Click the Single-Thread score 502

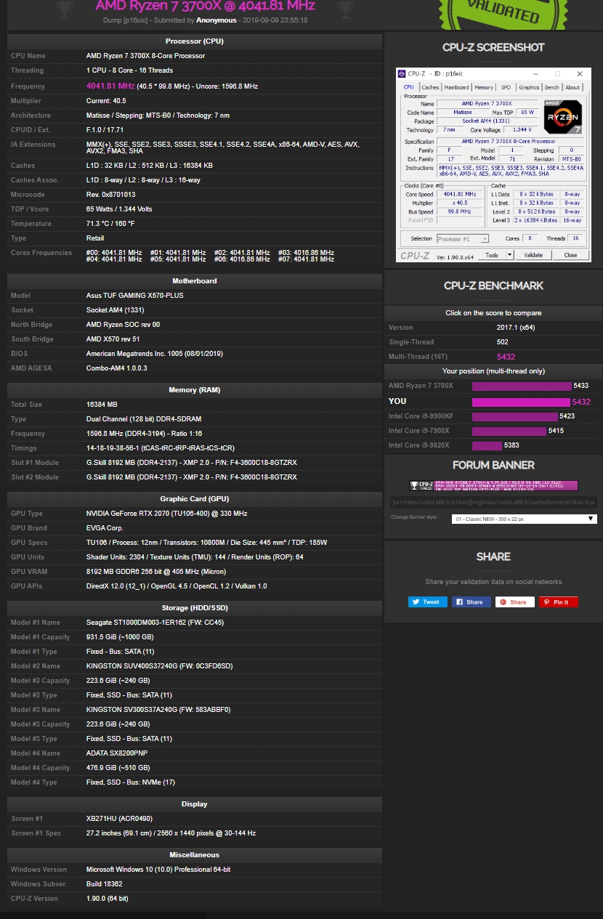[503, 342]
